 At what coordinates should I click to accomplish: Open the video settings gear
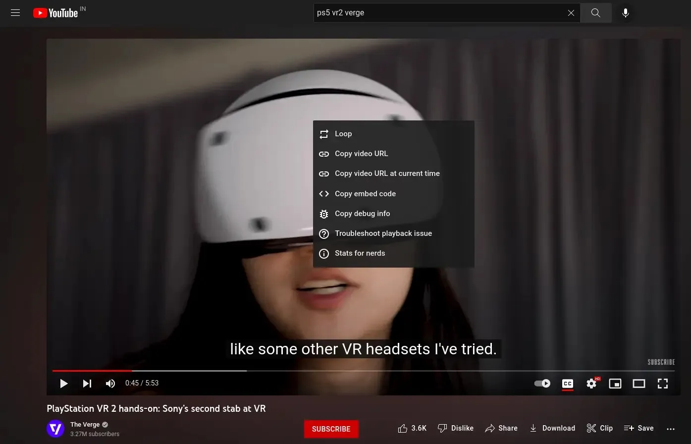point(591,383)
